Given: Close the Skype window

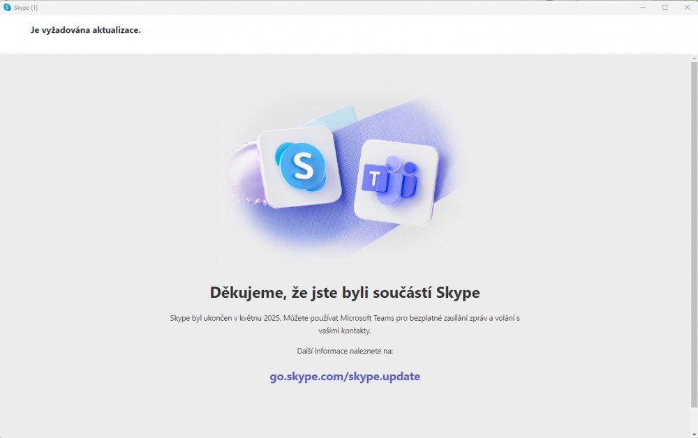Looking at the screenshot, I should point(686,7).
